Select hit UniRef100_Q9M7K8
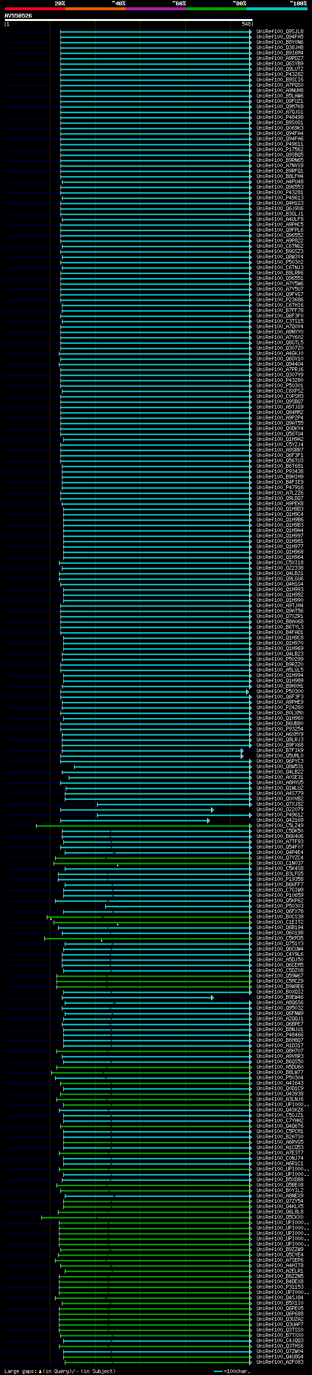 pyautogui.click(x=280, y=107)
